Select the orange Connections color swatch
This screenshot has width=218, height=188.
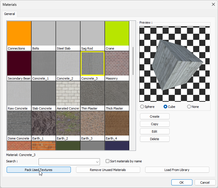19,33
